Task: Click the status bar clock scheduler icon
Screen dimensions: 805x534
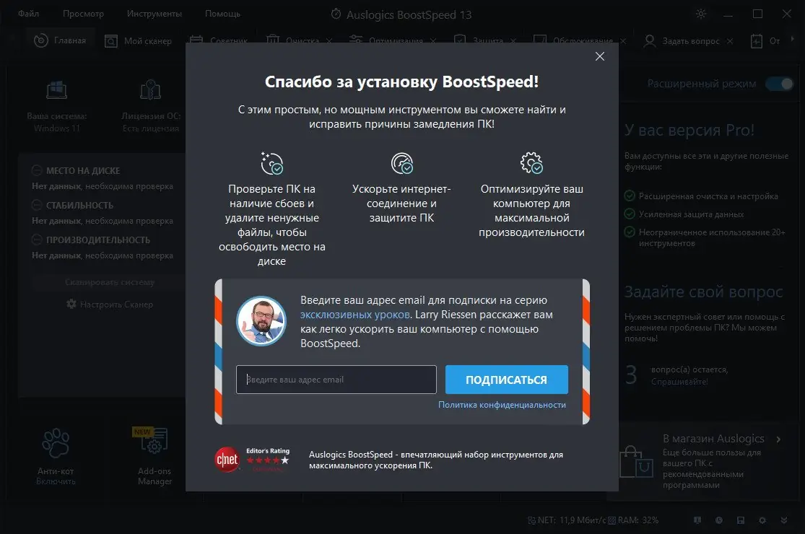Action: 719,520
